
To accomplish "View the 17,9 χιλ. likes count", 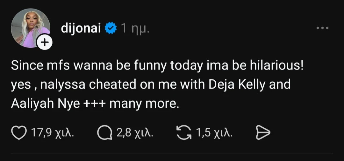I will click(52, 133).
